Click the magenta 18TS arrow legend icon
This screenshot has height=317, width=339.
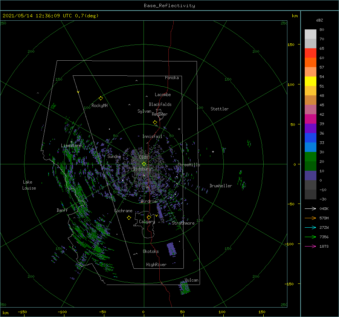tap(310, 246)
